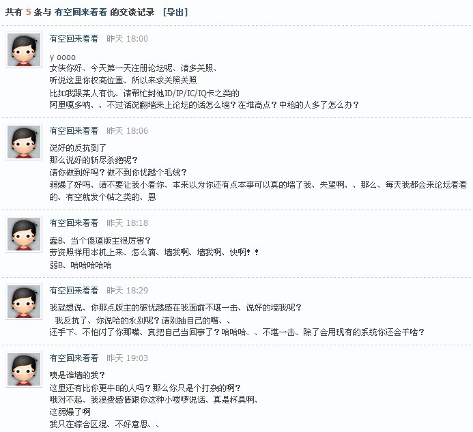Select the avatar of the 18:29 message

click(24, 302)
